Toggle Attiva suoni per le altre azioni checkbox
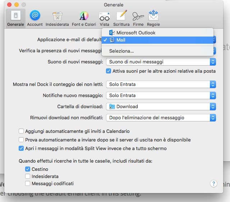This screenshot has width=230, height=202. coord(109,71)
